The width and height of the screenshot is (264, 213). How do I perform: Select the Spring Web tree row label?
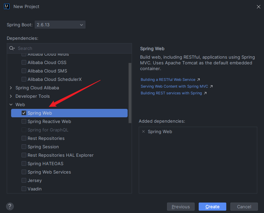[40, 113]
